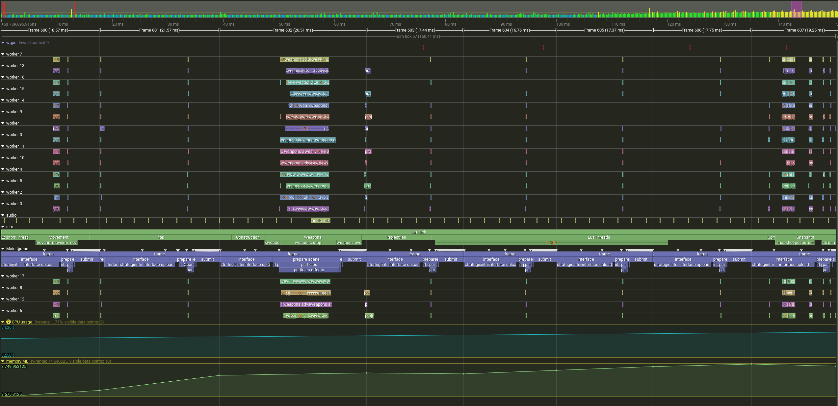Click the prepare scene zone in Frame 602
The height and width of the screenshot is (406, 838).
(x=306, y=259)
